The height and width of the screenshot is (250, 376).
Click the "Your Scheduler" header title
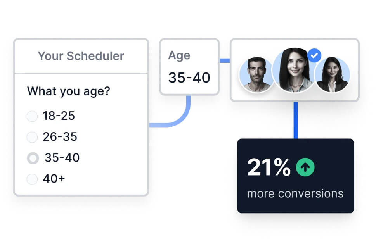tap(81, 56)
